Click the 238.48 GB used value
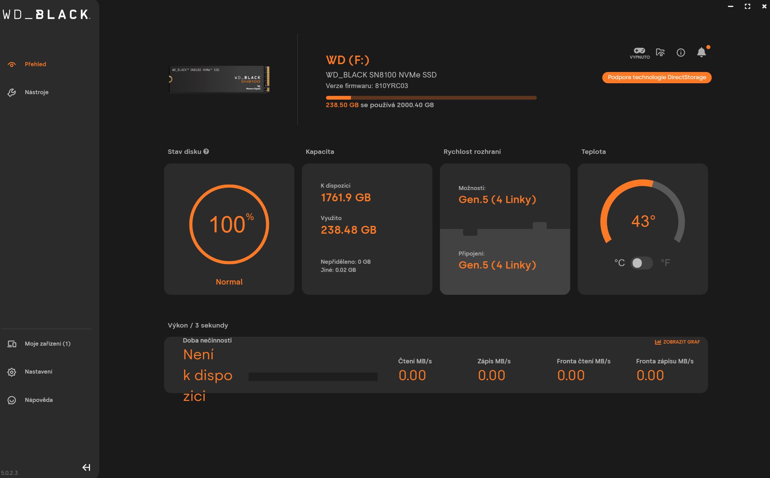Viewport: 770px width, 478px height. [x=349, y=230]
